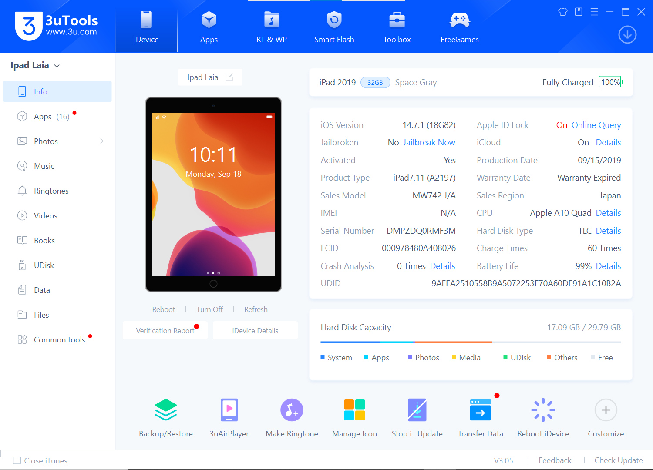Launch 3uAirPlayer
The height and width of the screenshot is (470, 653).
pyautogui.click(x=229, y=418)
